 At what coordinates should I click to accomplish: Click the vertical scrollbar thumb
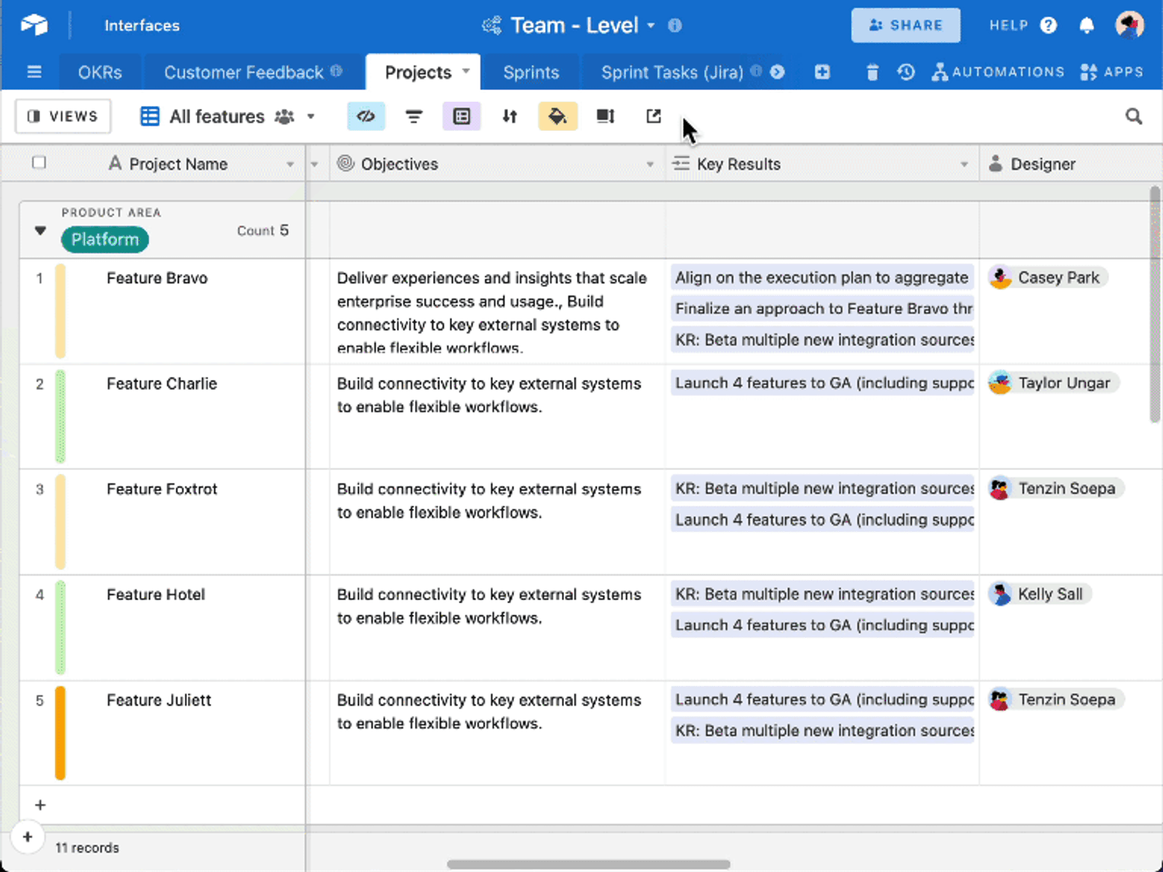pos(1155,304)
